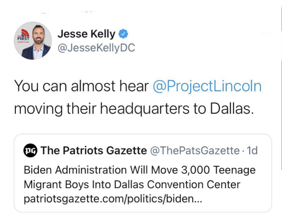Click The Patriots Gazette account name
The height and width of the screenshot is (223, 282).
[94, 150]
